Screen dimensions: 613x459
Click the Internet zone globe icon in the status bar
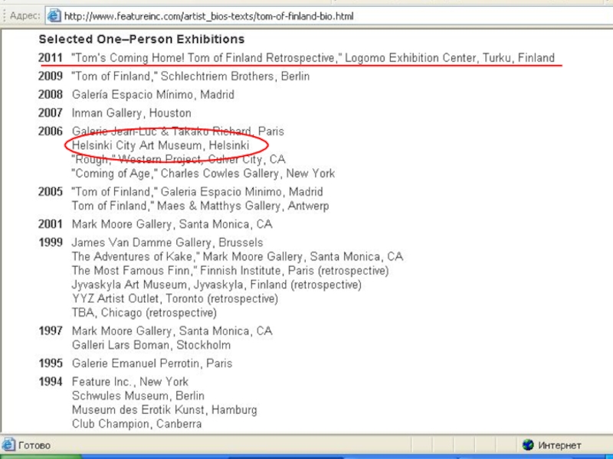pyautogui.click(x=528, y=444)
